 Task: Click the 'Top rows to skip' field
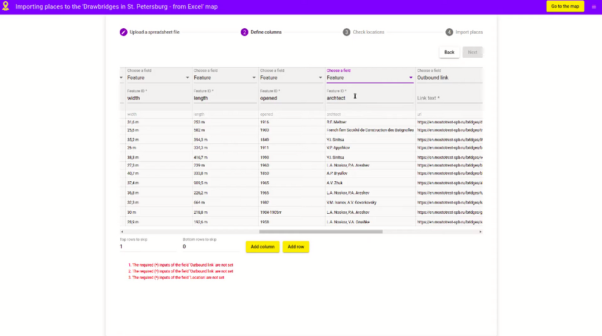147,247
